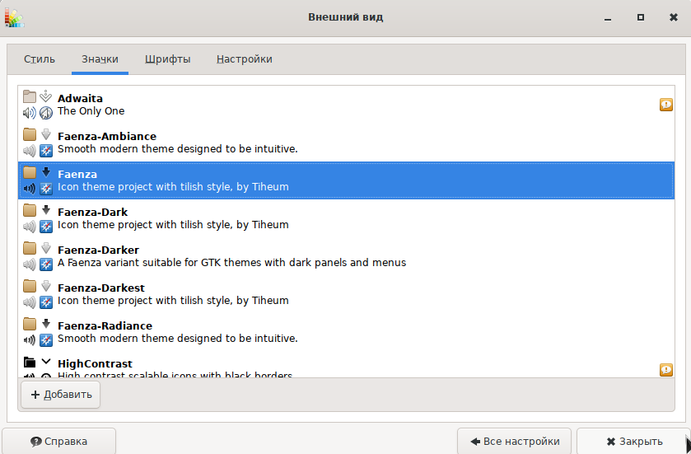Open the Шрифты tab
691x454 pixels.
coord(168,59)
